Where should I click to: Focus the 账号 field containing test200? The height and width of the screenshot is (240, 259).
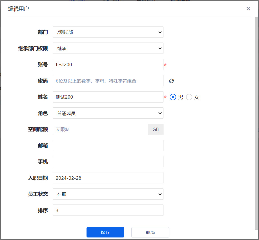coord(108,65)
